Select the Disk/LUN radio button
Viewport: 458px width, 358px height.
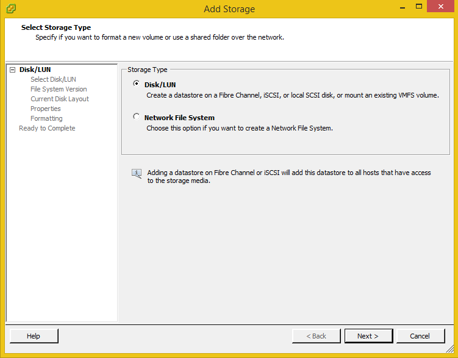(136, 84)
